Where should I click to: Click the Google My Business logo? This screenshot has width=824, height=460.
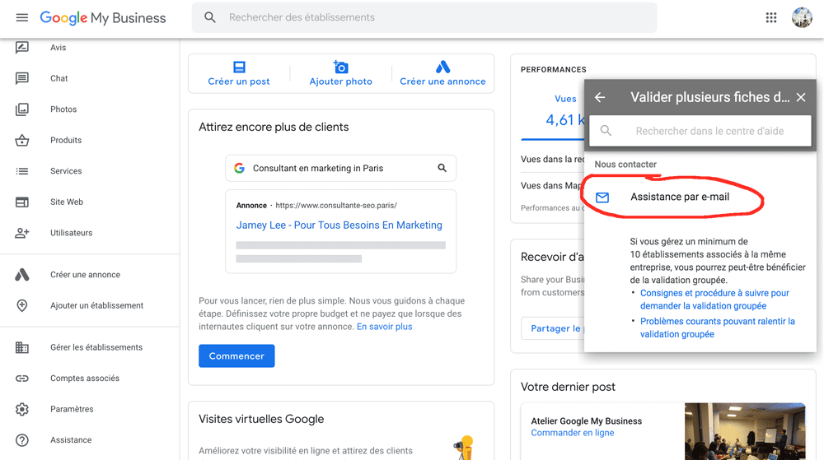coord(103,18)
